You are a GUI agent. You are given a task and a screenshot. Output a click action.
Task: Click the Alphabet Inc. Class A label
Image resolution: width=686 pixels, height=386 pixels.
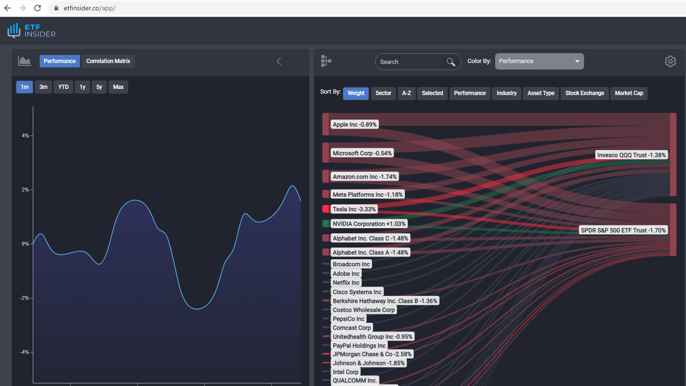click(x=370, y=253)
